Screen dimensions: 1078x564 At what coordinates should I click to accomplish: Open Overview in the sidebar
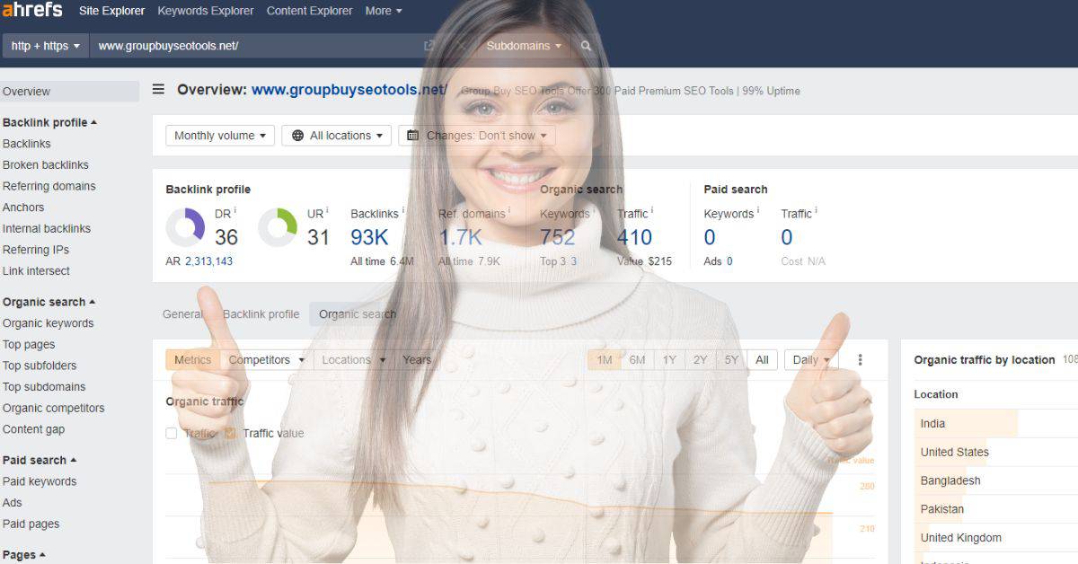tap(69, 92)
